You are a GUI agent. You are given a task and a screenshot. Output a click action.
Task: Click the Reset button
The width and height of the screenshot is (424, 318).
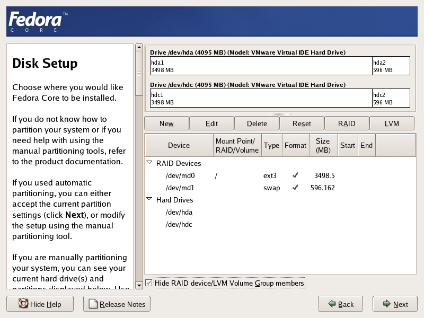point(302,123)
